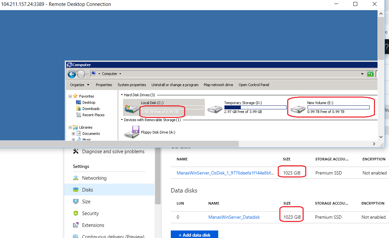The height and width of the screenshot is (238, 389).
Task: Collapse Devices with Removable Storage group
Action: coord(122,119)
